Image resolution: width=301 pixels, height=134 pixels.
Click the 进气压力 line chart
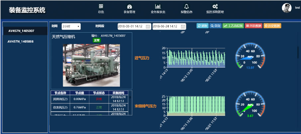(196, 58)
